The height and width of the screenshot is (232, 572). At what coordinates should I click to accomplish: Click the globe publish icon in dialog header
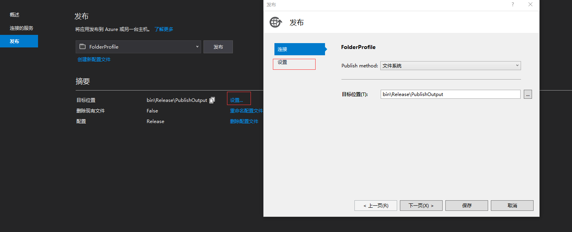point(276,22)
